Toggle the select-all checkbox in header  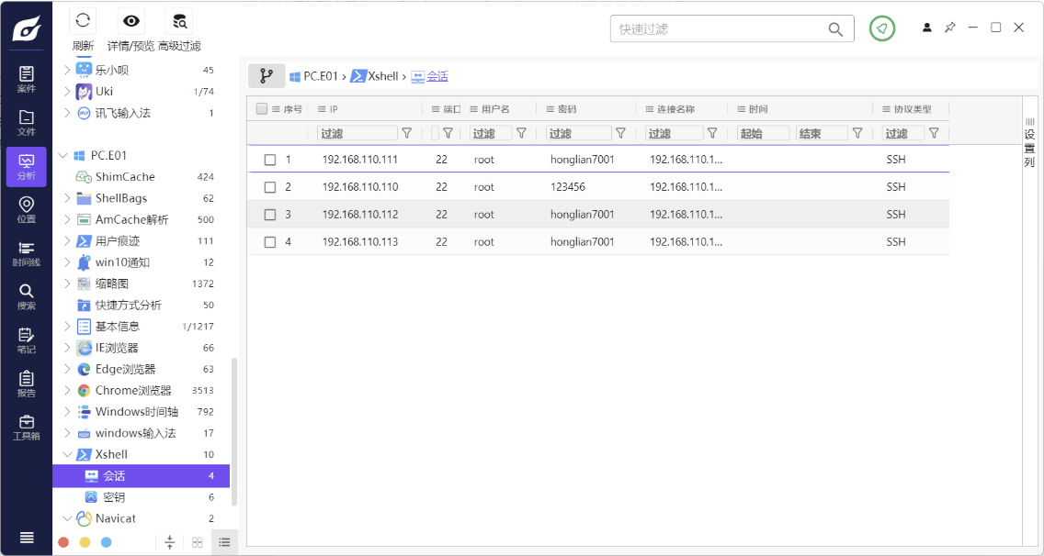point(262,109)
